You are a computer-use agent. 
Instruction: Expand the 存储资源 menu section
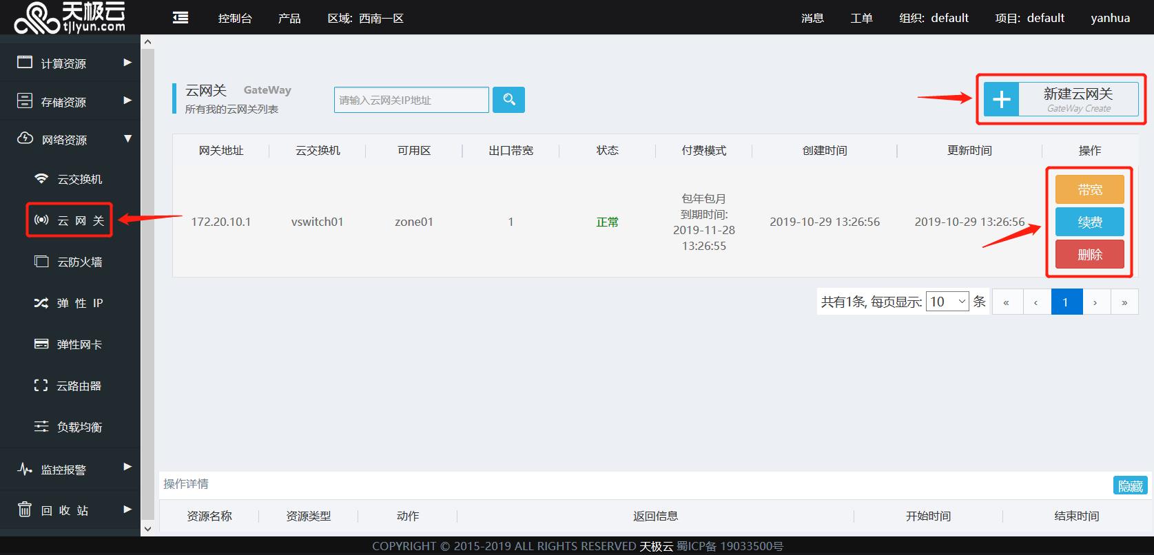coord(69,101)
